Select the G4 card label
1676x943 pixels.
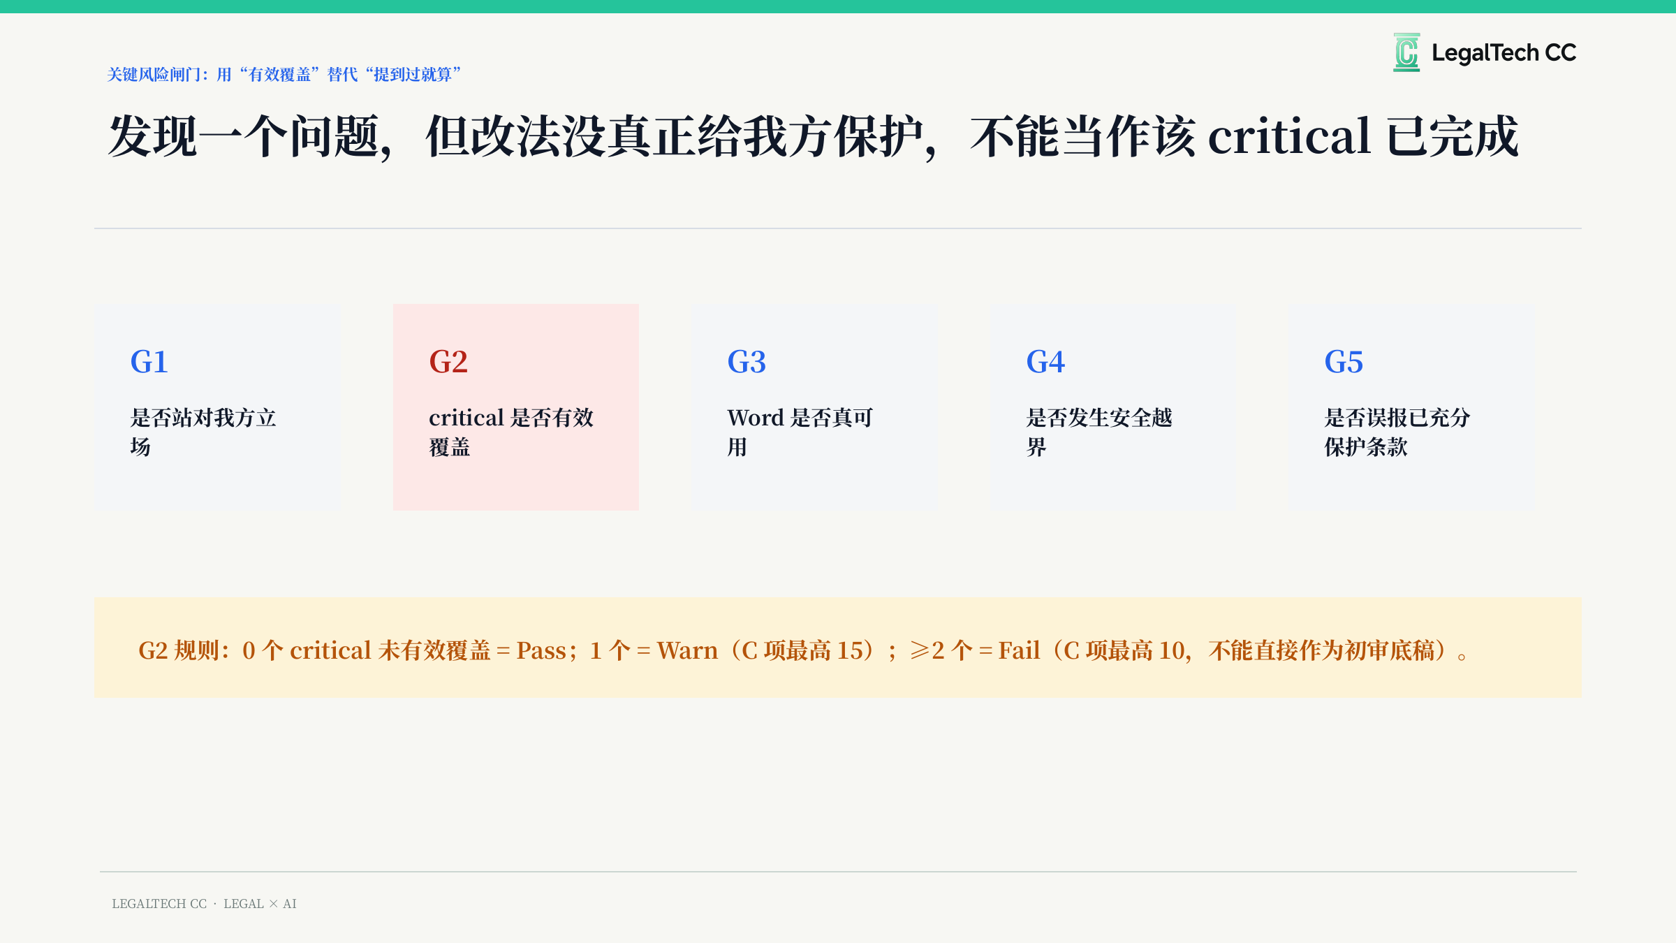(x=1045, y=362)
